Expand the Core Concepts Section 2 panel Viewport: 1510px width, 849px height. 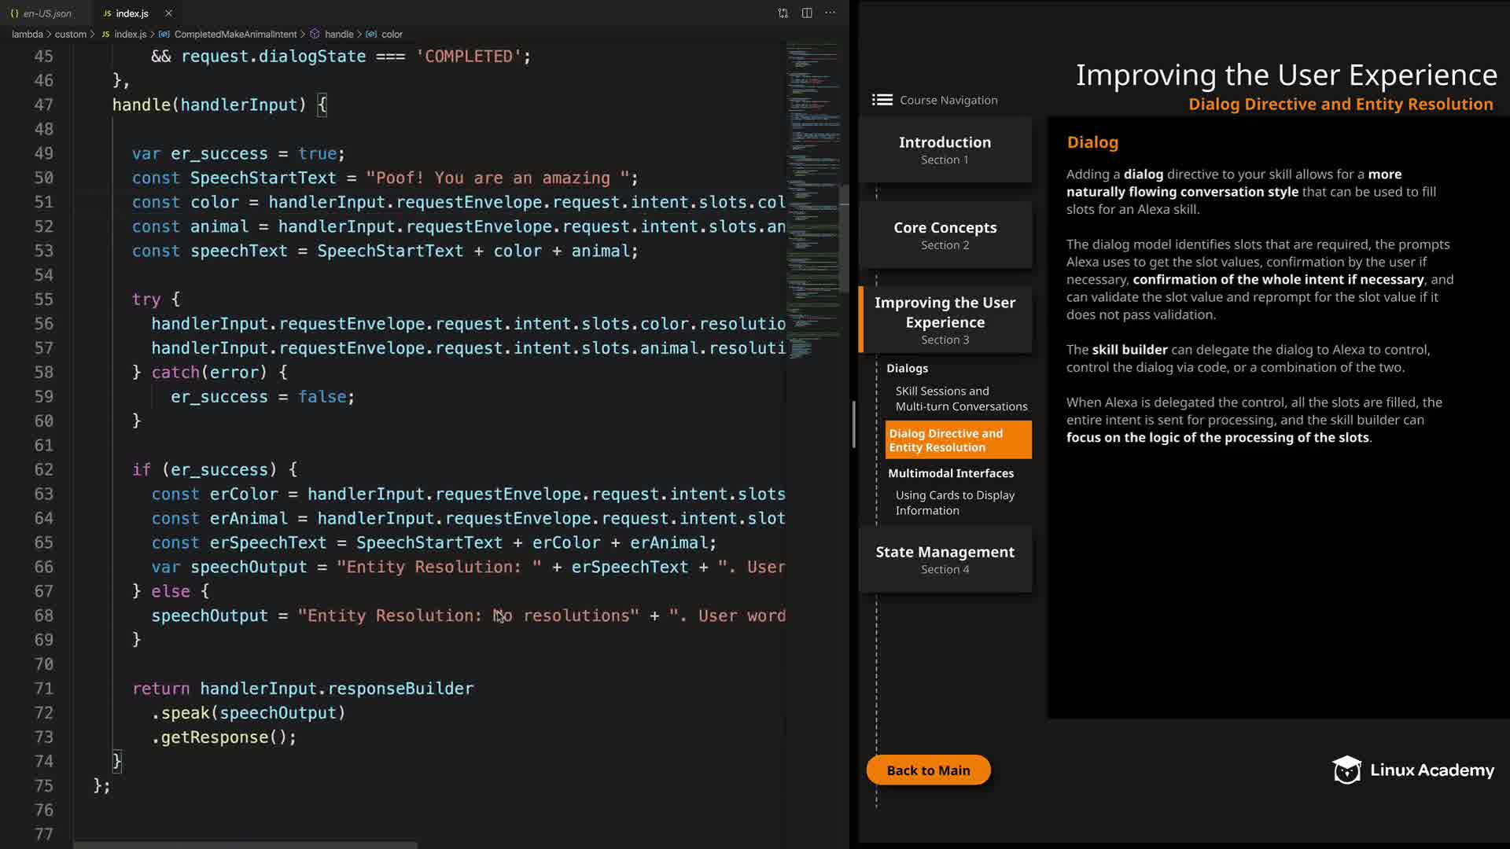945,235
